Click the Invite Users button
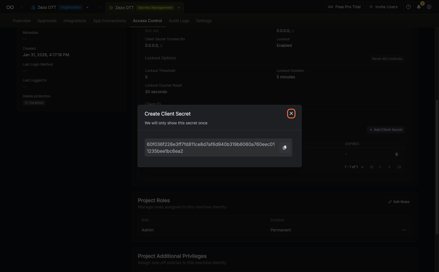The height and width of the screenshot is (272, 439). tap(383, 7)
